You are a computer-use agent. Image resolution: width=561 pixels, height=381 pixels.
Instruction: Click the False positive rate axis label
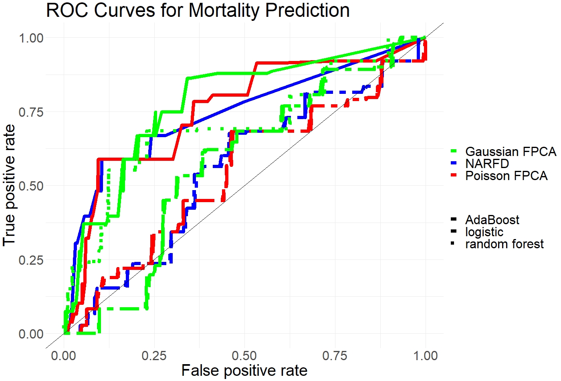244,370
